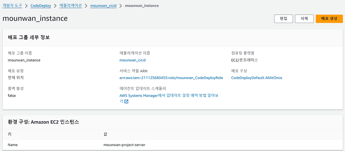
Task: Click the mounwan-project-server tag value
Action: click(124, 145)
